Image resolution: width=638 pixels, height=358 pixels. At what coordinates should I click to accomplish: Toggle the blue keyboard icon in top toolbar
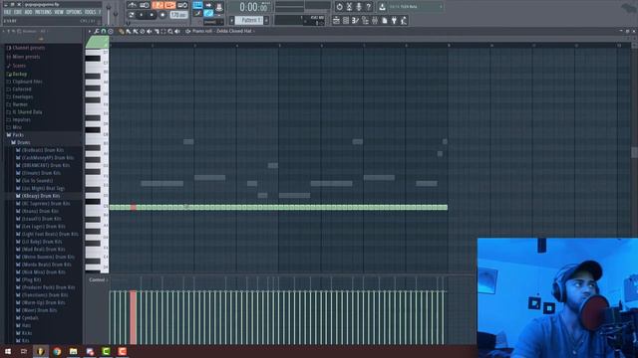click(x=197, y=5)
